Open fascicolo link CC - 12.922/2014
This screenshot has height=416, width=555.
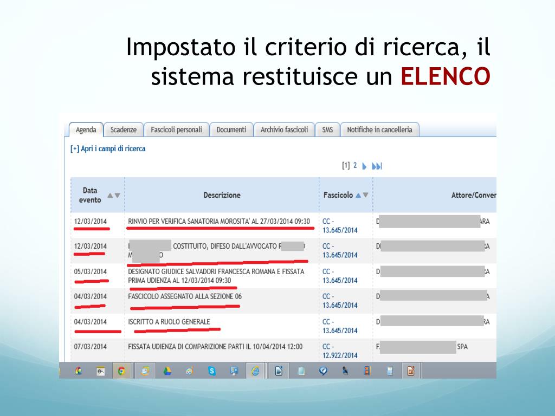point(340,351)
